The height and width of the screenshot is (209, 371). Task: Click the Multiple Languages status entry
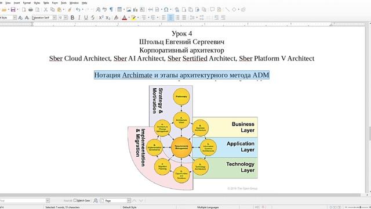(x=208, y=207)
